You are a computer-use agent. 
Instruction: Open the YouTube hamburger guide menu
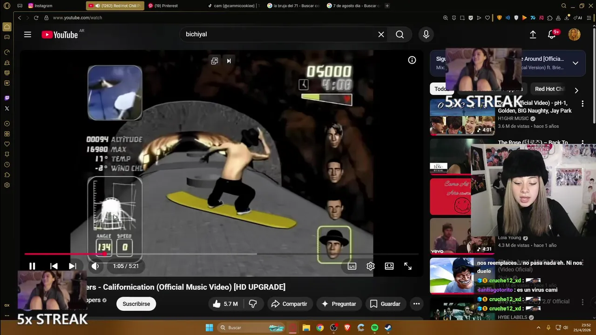point(27,34)
